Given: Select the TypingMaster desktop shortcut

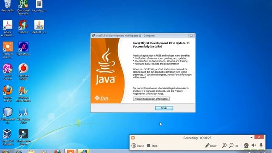Looking at the screenshot, I should pyautogui.click(x=23, y=48).
